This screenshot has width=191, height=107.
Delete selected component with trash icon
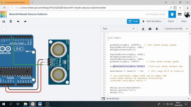[11, 21]
